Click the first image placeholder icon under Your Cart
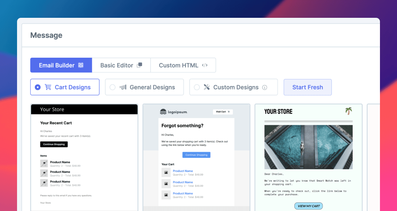397x211 pixels. [x=166, y=173]
